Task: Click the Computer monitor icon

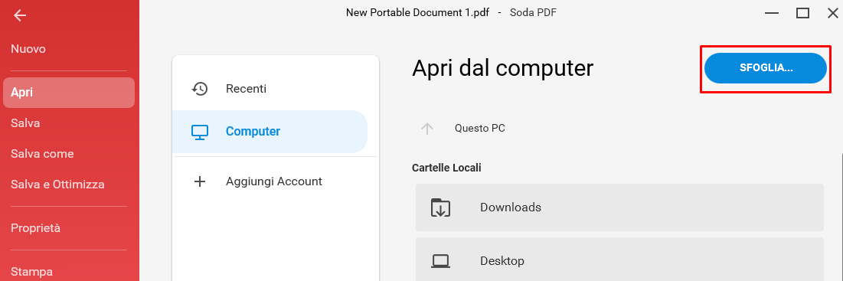Action: click(200, 132)
